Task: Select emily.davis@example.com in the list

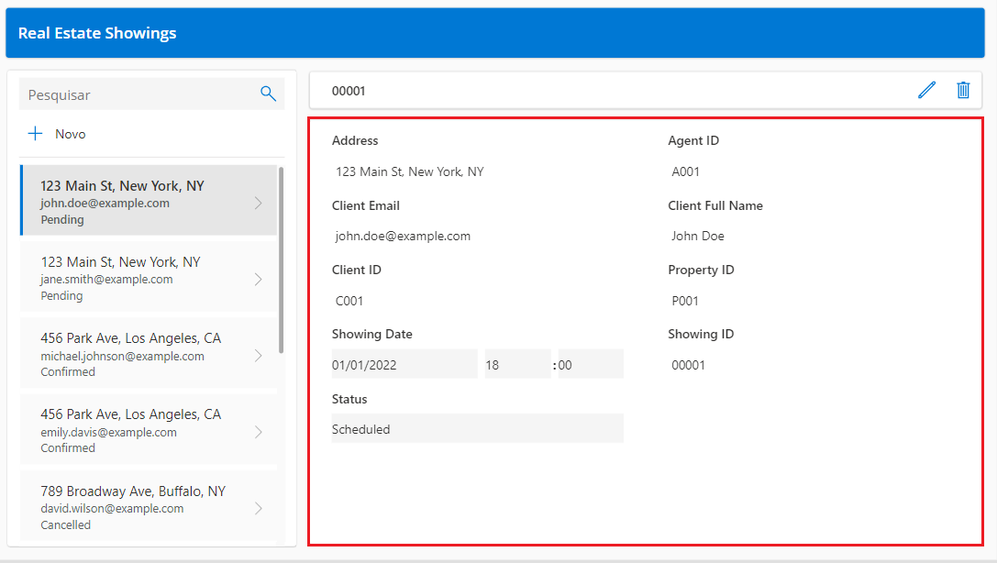Action: (x=149, y=429)
